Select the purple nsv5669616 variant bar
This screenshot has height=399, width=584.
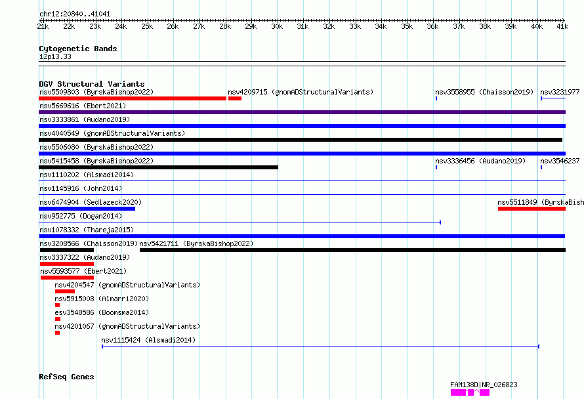[302, 112]
